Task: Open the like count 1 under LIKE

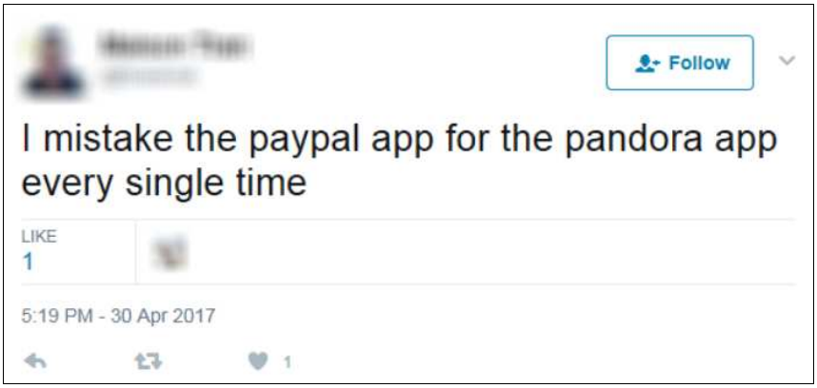Action: [x=29, y=262]
